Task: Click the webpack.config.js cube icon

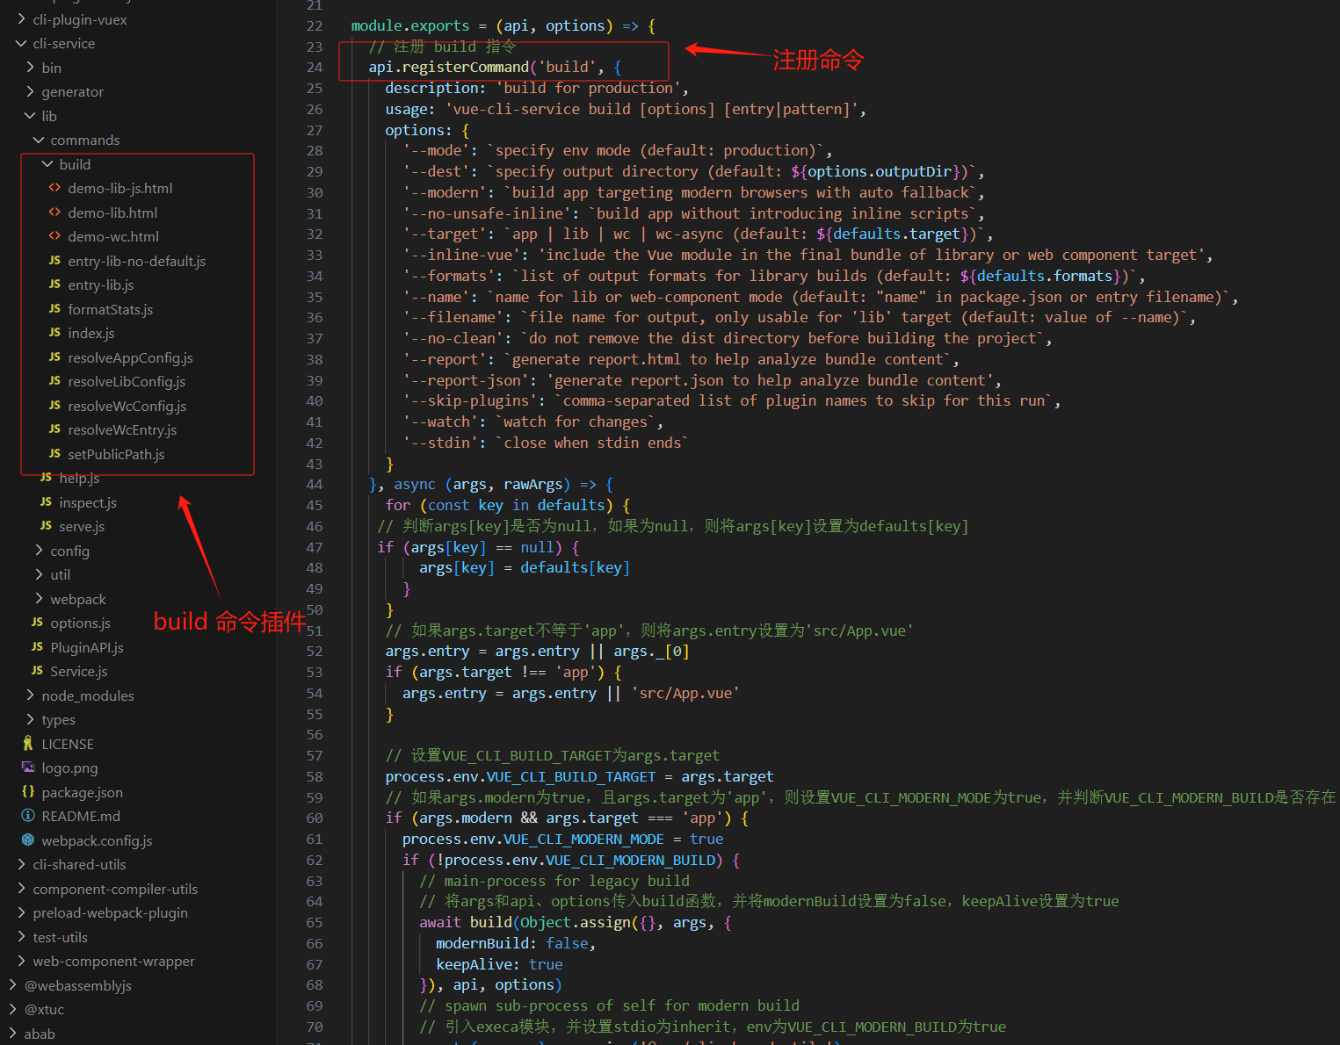Action: tap(28, 840)
